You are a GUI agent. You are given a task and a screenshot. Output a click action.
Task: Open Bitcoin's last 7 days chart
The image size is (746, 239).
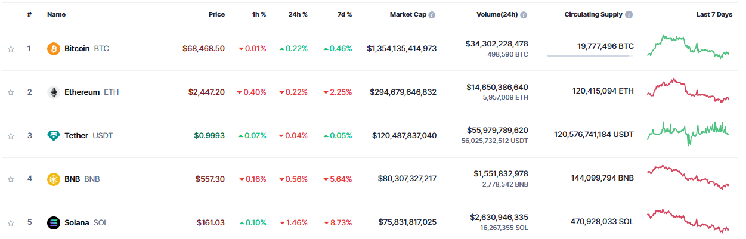688,47
